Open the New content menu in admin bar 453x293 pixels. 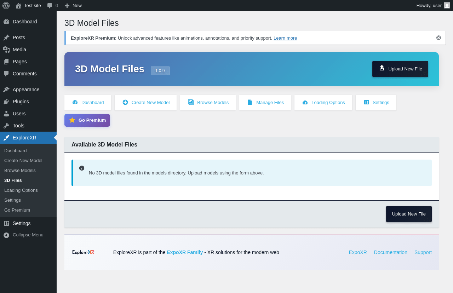click(x=73, y=6)
